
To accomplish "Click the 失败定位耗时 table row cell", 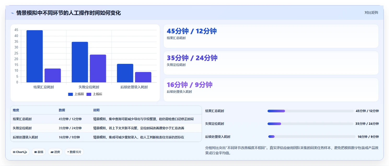I will [x=22, y=128].
